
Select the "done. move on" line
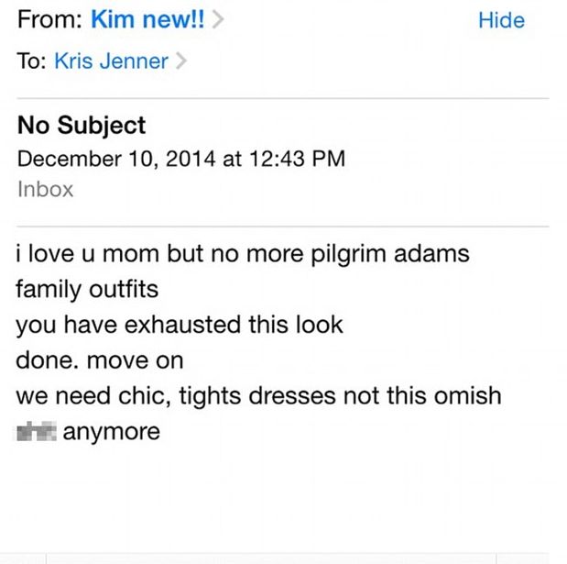(99, 359)
